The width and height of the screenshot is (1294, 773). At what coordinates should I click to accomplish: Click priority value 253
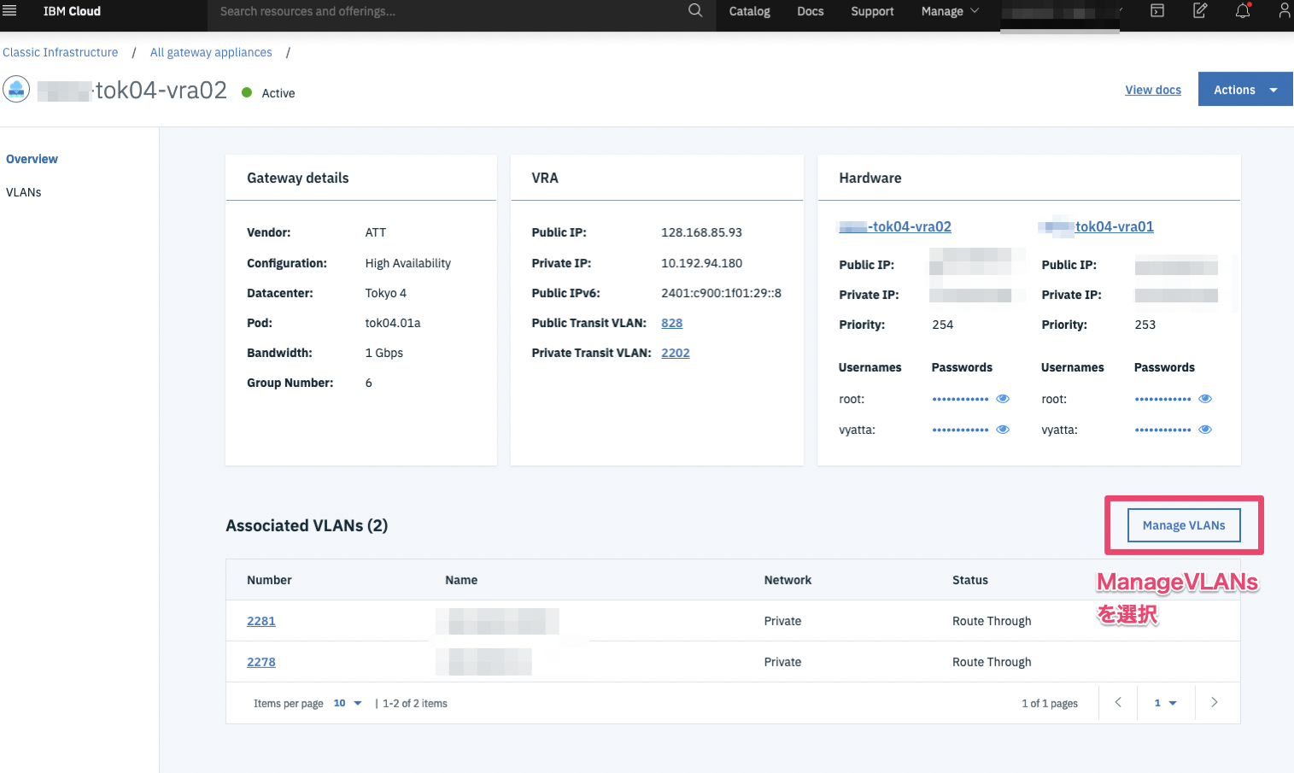tap(1145, 325)
